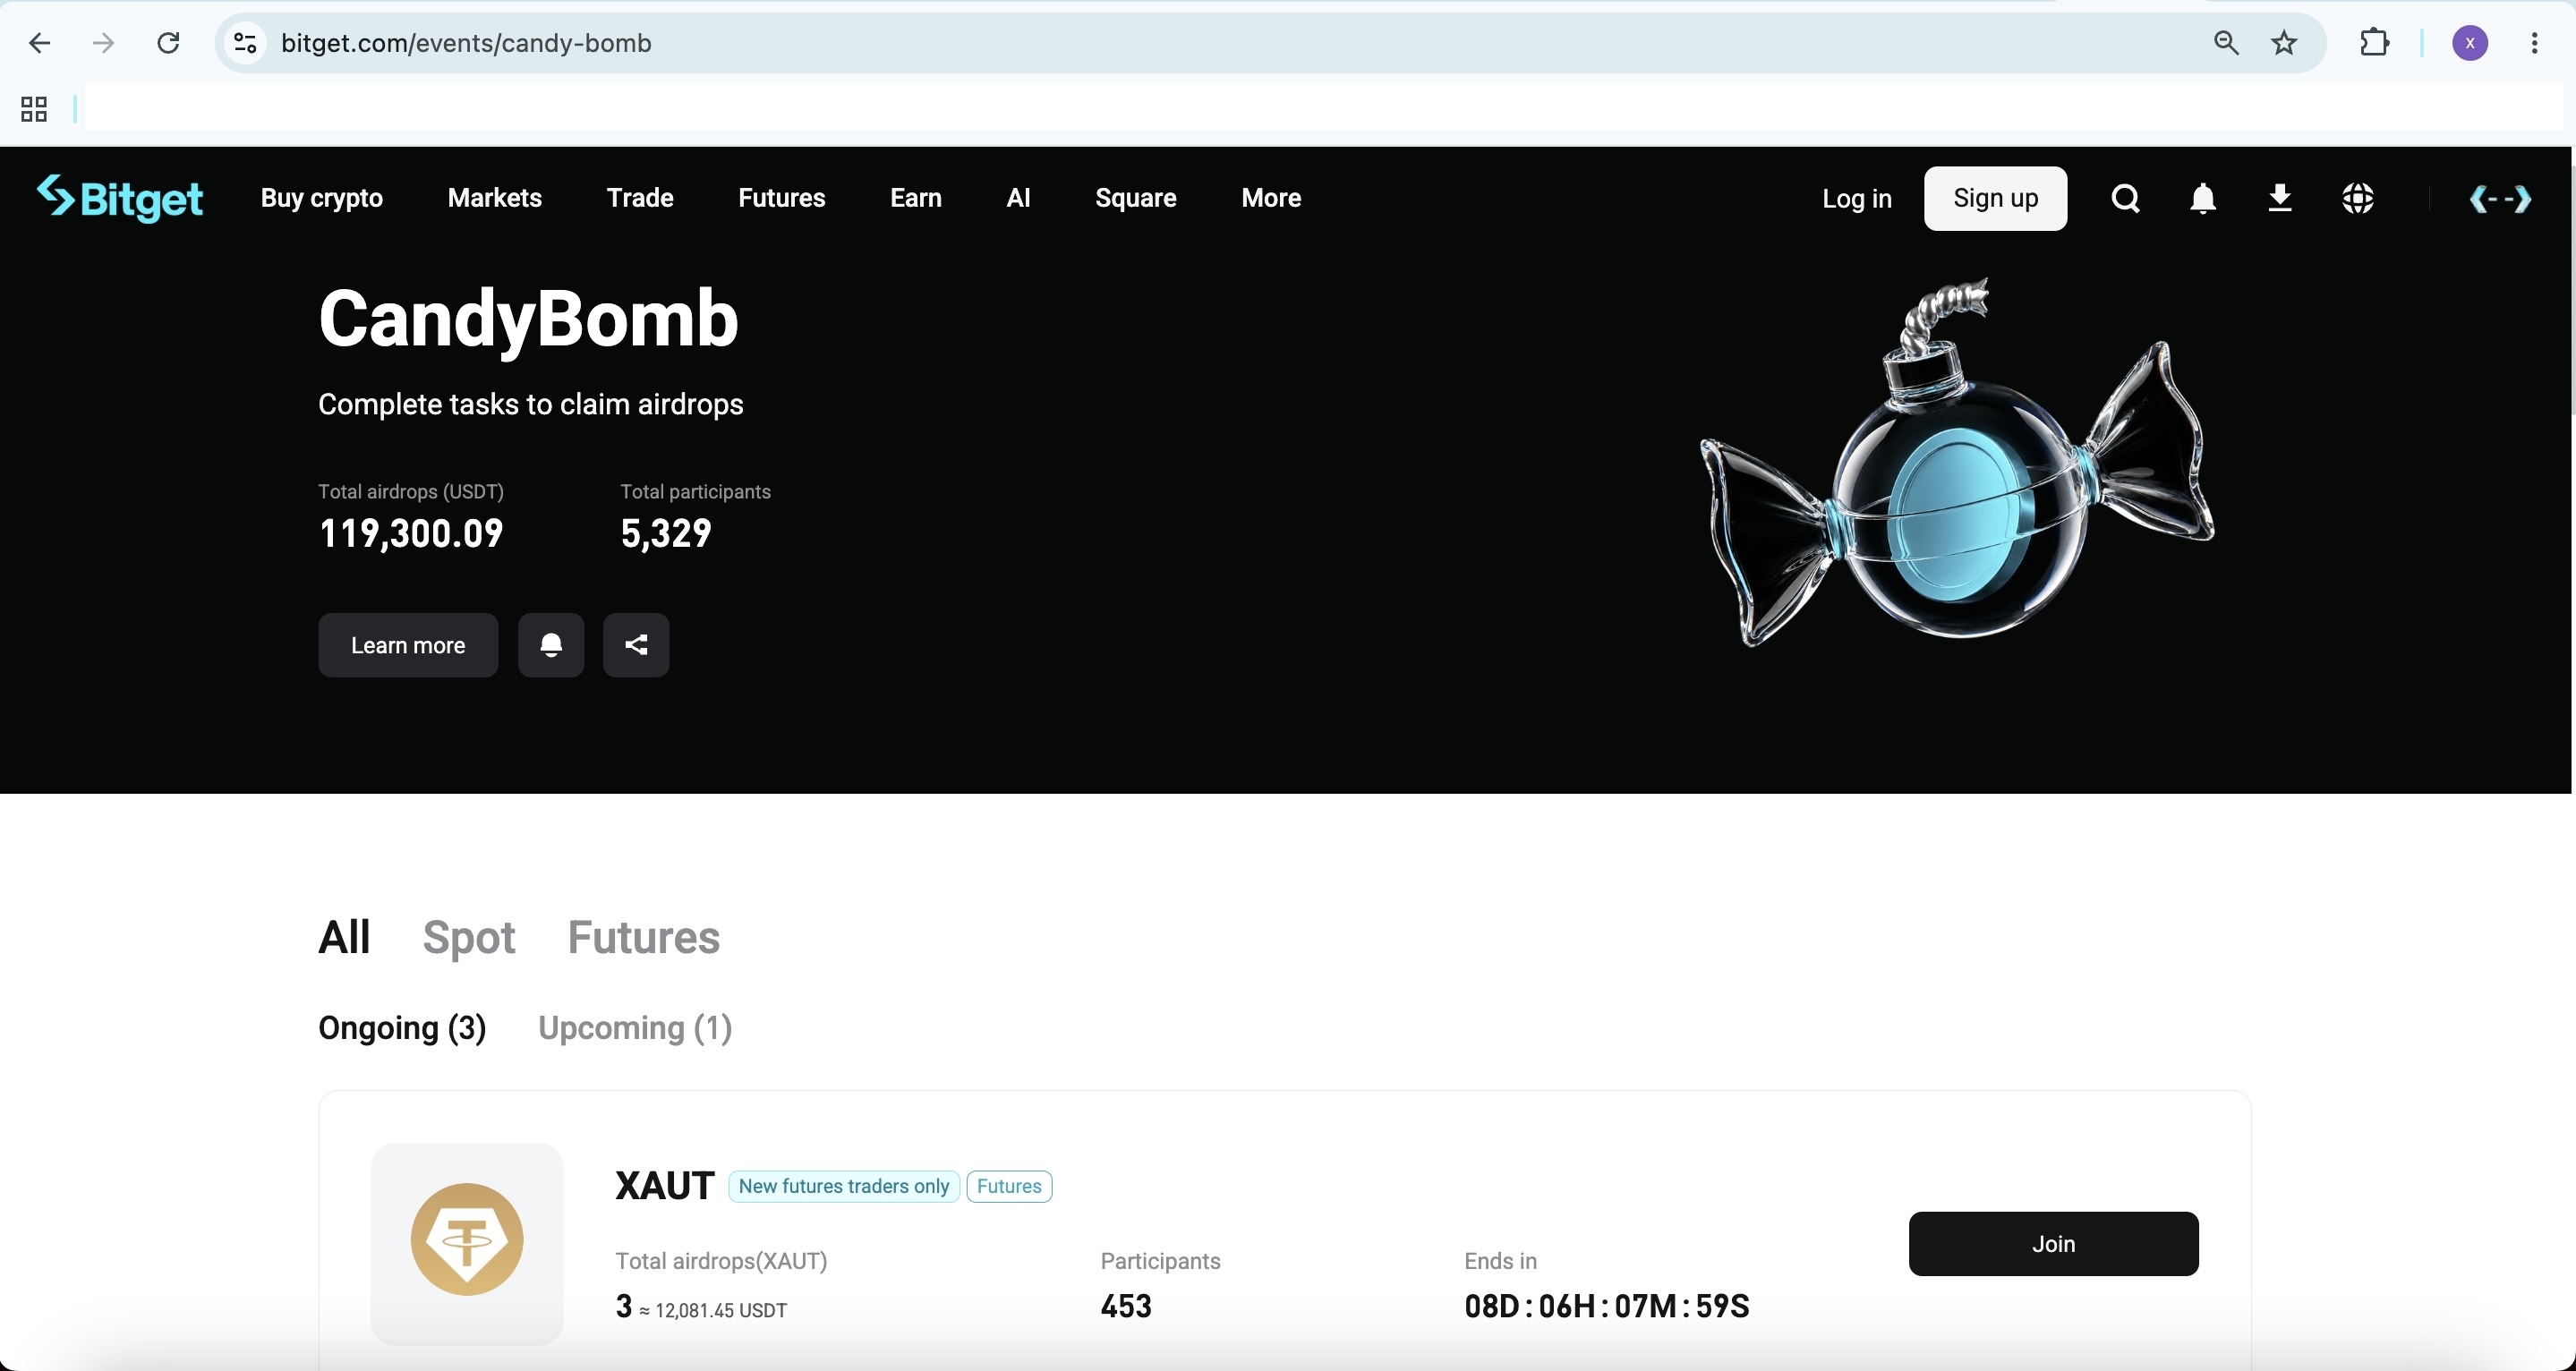Image resolution: width=2576 pixels, height=1371 pixels.
Task: Click the Learn more button
Action: coord(408,645)
